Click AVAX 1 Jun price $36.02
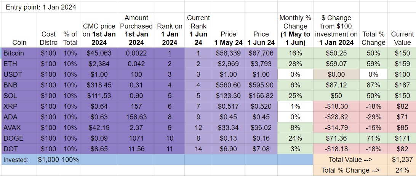416x176 pixels. (x=261, y=128)
